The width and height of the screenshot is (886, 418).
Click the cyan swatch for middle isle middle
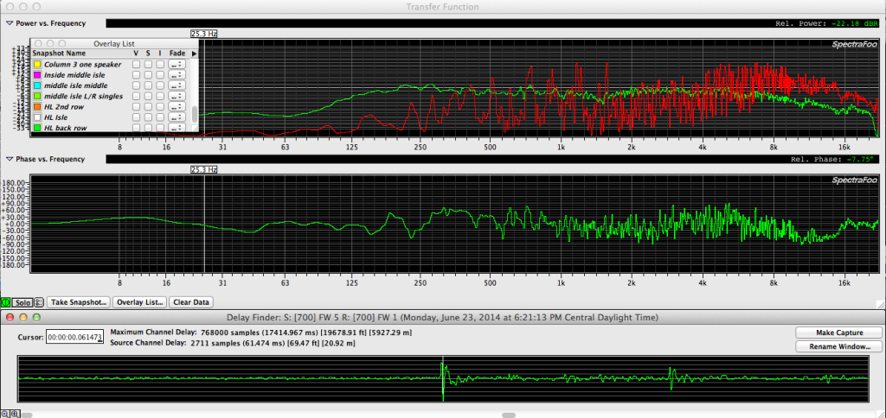[x=37, y=85]
